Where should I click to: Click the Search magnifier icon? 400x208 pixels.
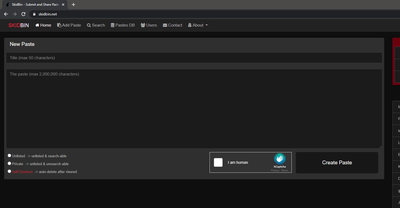tap(88, 25)
